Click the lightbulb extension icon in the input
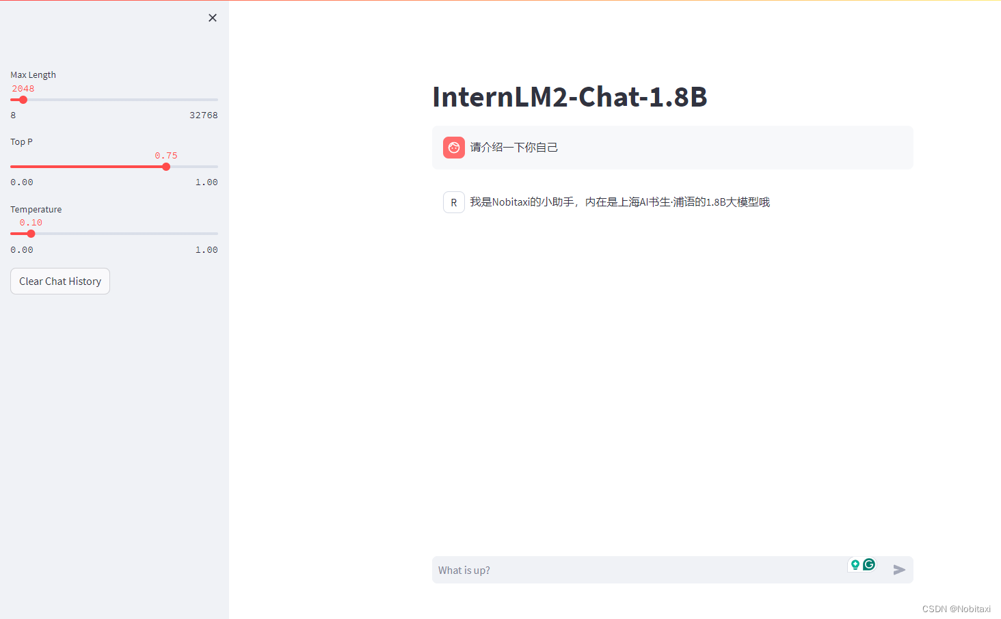 [855, 564]
